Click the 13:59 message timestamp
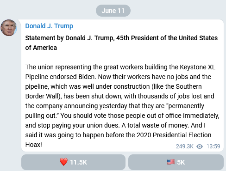This screenshot has width=226, height=171. pyautogui.click(x=213, y=147)
